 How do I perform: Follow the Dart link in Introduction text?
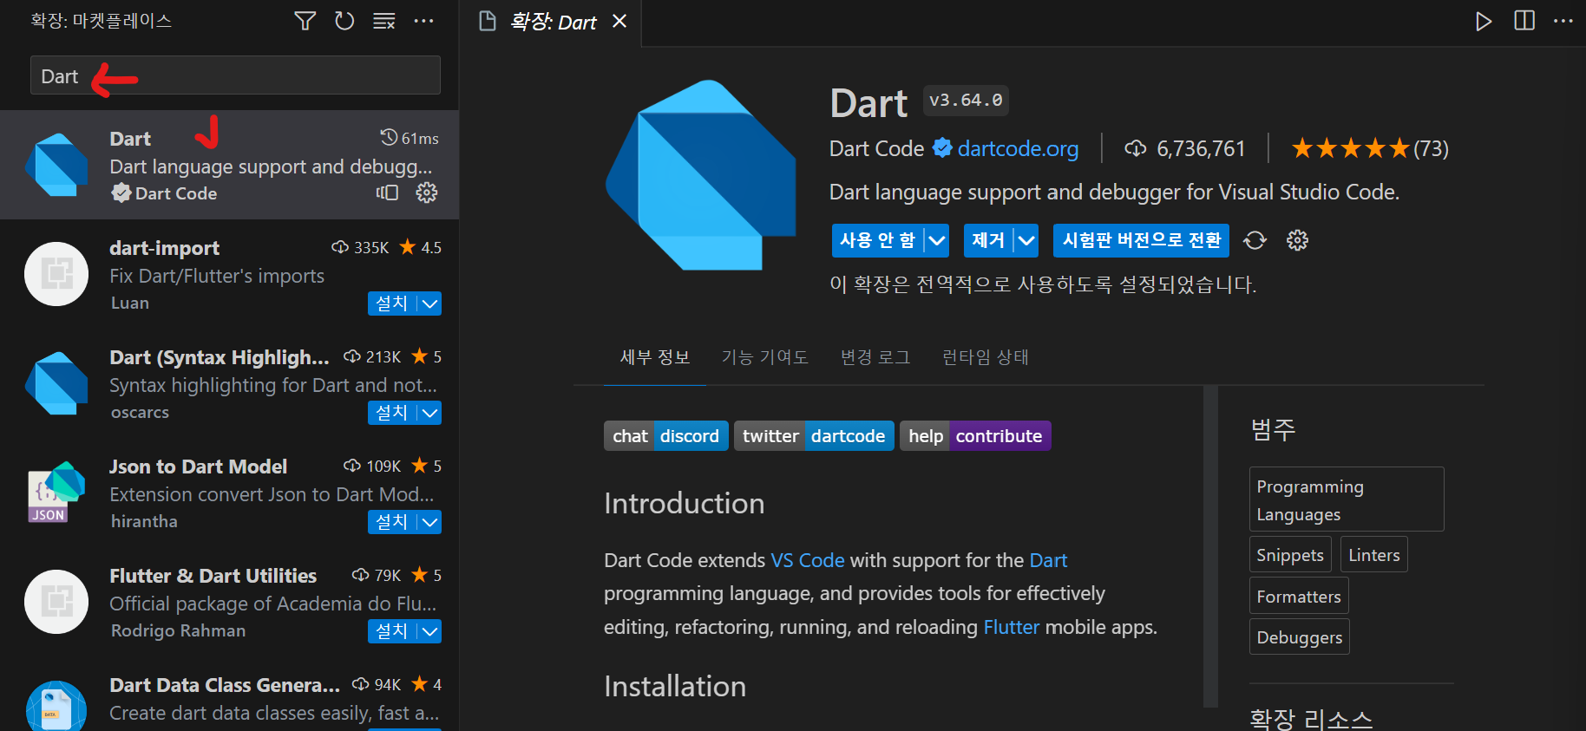1048,560
